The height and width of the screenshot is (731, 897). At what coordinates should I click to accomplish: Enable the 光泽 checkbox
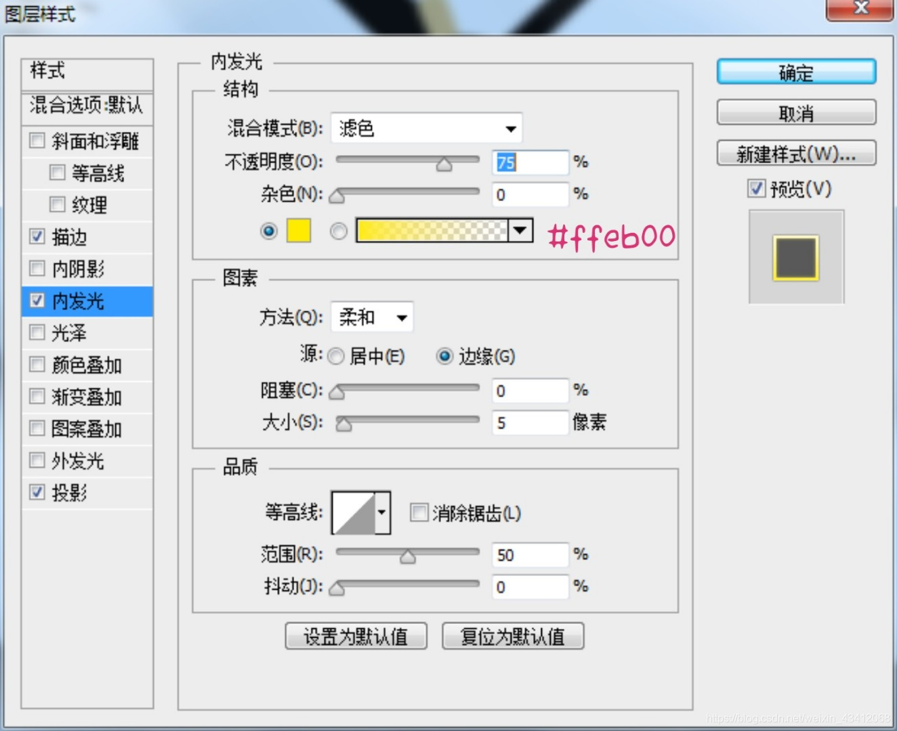(x=37, y=332)
